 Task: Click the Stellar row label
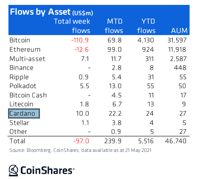tap(19, 123)
